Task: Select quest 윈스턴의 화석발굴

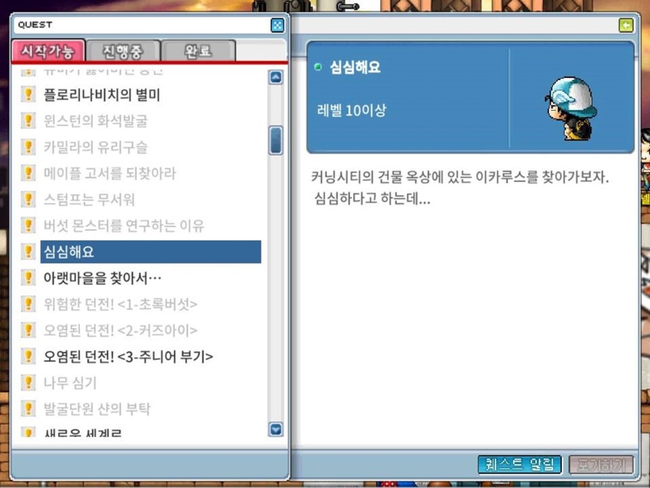Action: 96,120
